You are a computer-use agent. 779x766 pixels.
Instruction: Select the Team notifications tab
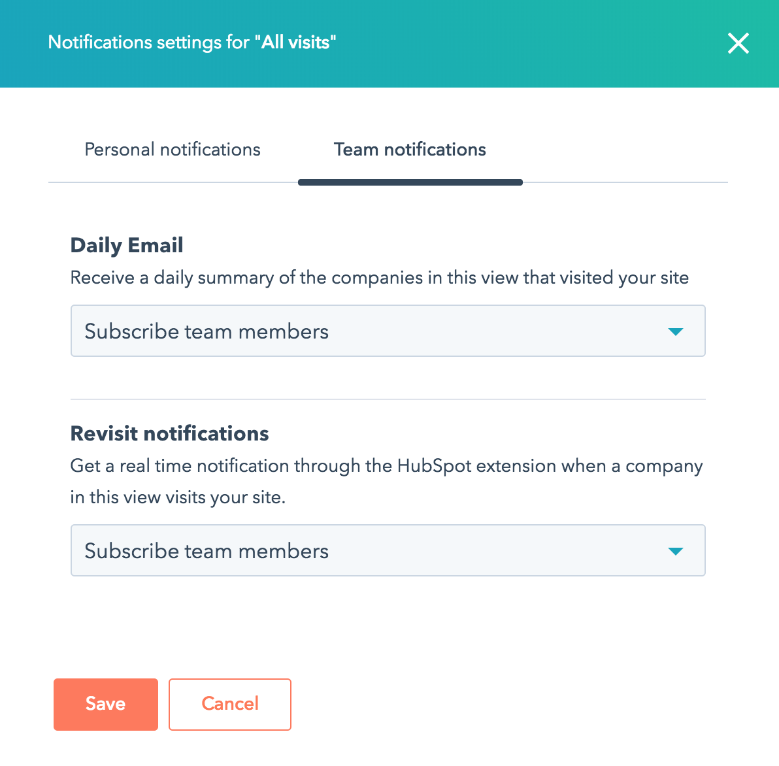(x=410, y=149)
